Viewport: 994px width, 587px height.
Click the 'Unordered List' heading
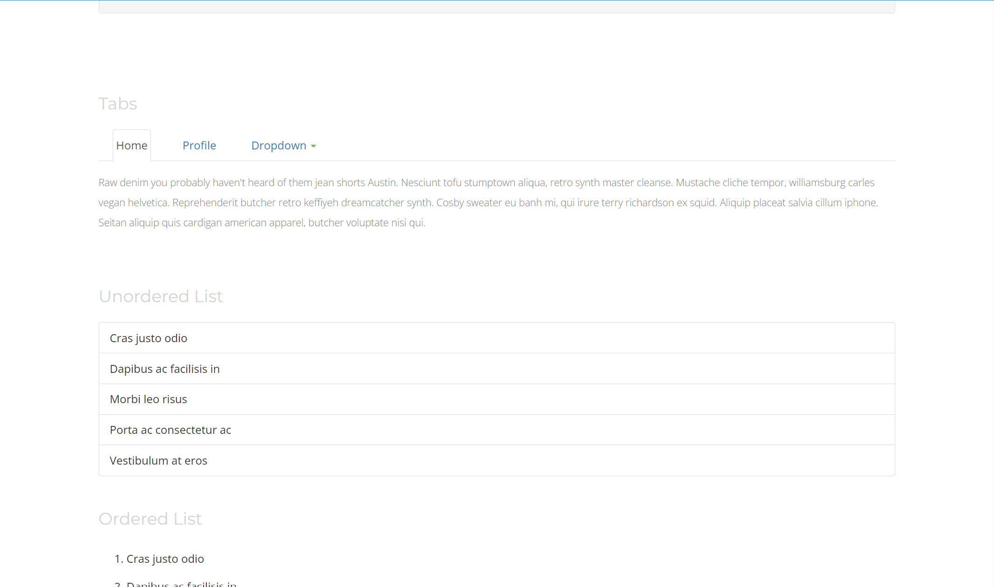(x=160, y=296)
